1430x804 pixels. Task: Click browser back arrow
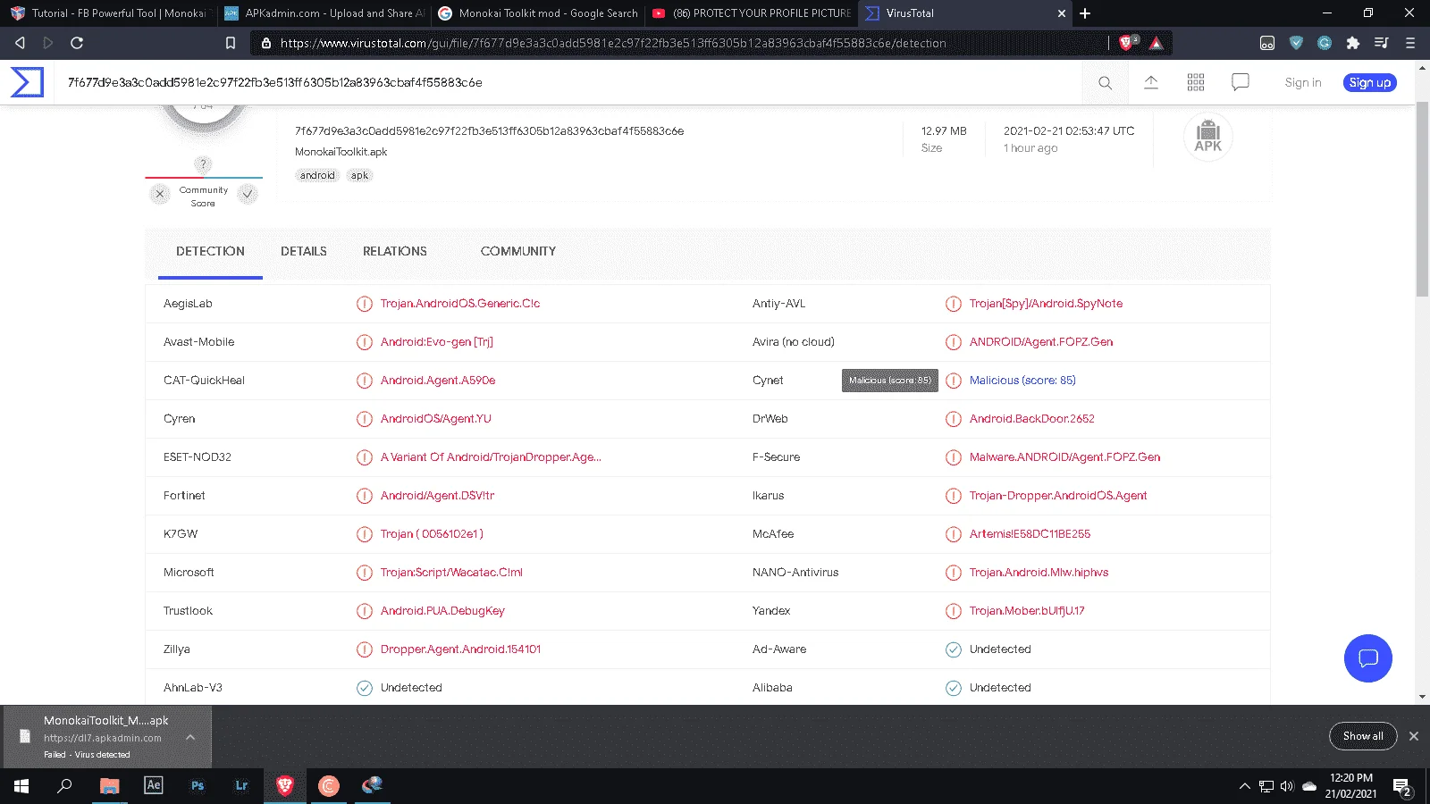click(x=20, y=43)
